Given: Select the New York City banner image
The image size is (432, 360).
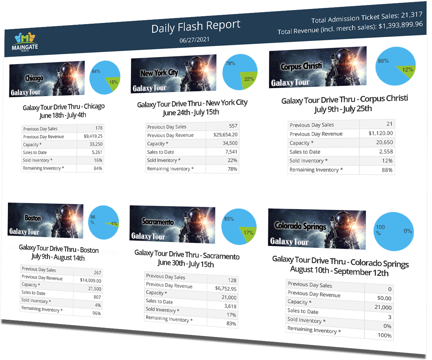Looking at the screenshot, I should (x=174, y=74).
